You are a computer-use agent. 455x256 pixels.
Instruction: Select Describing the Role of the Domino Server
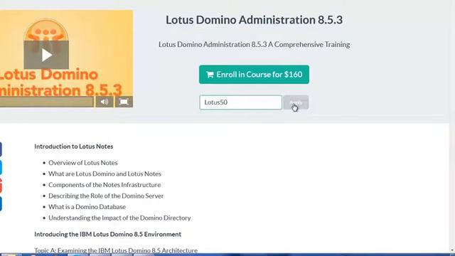tap(106, 196)
